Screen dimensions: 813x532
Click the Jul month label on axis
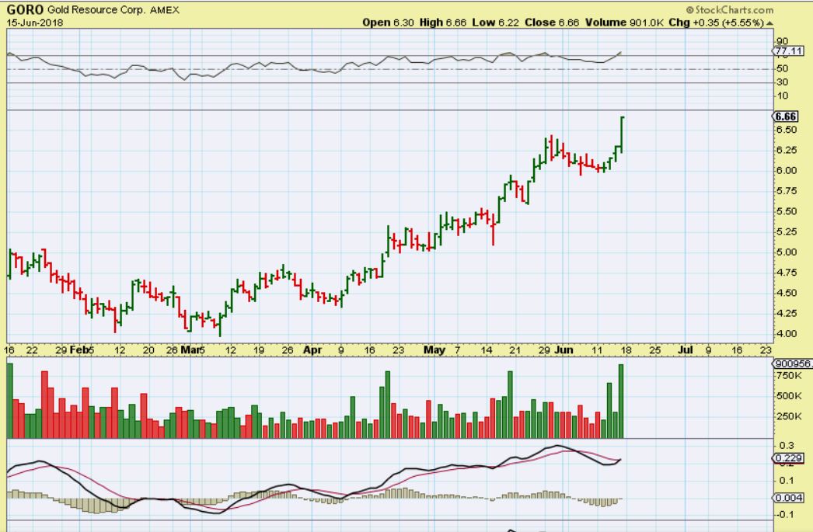(x=686, y=350)
